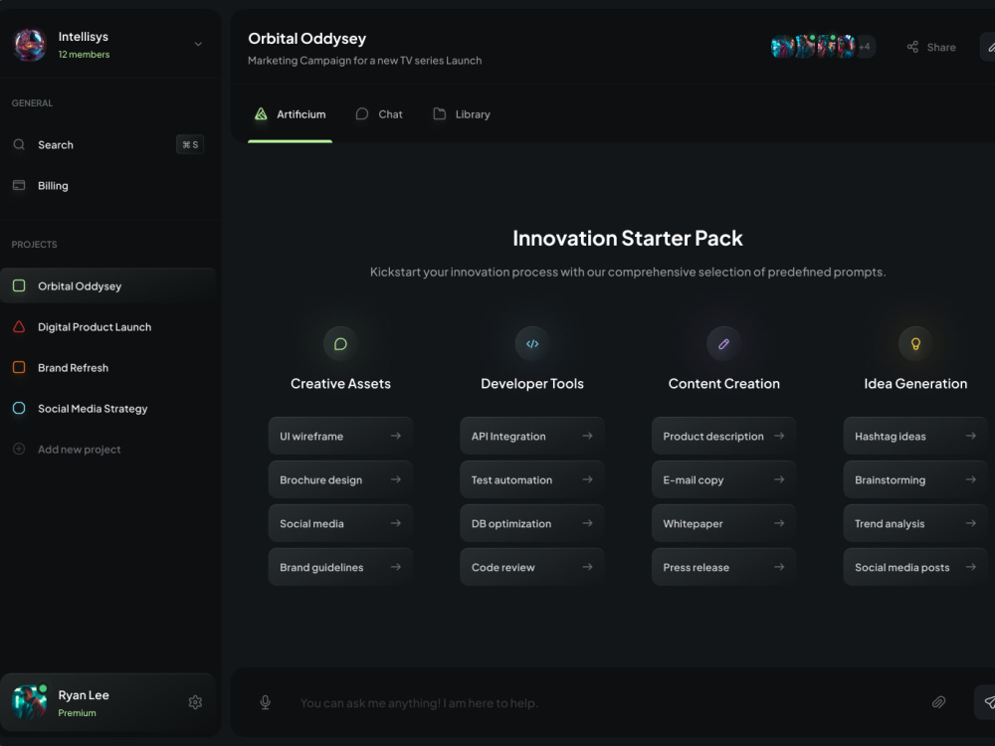Switch to the Artificium tab

tap(290, 114)
